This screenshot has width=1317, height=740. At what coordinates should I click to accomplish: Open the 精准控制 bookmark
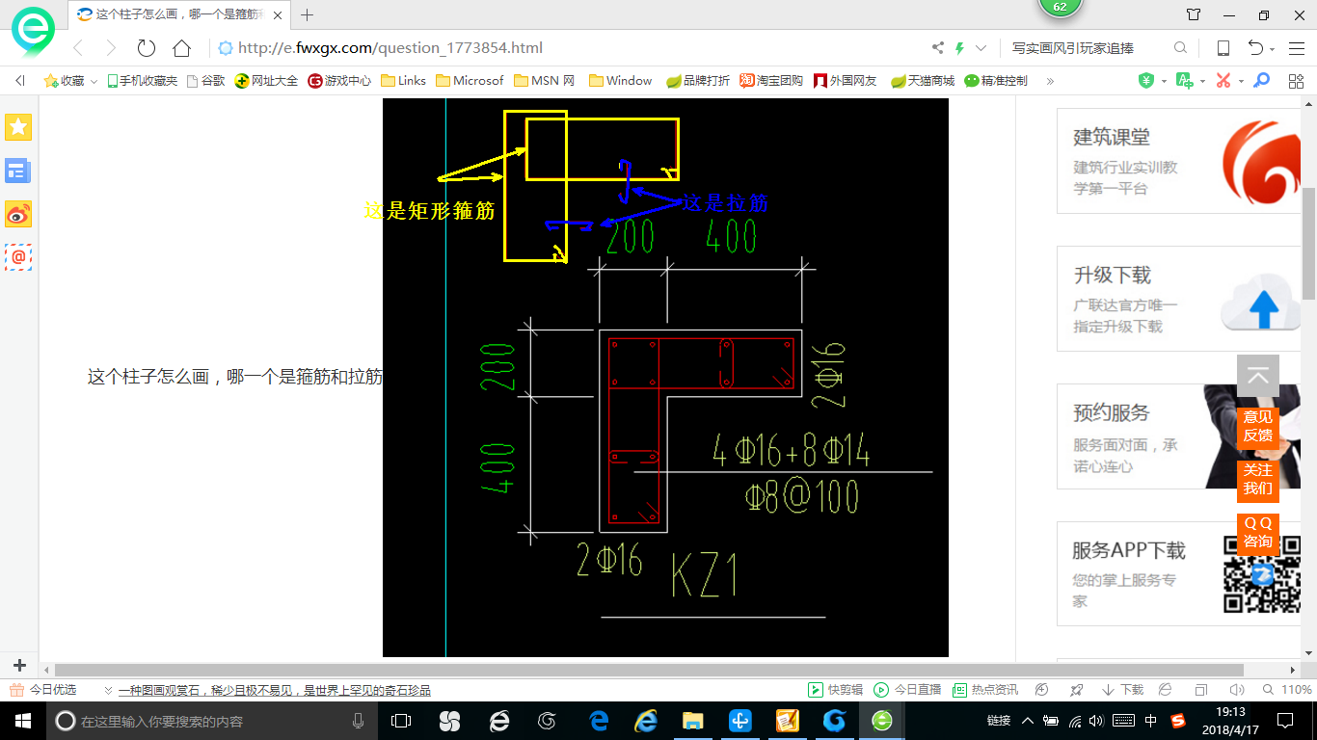(996, 81)
